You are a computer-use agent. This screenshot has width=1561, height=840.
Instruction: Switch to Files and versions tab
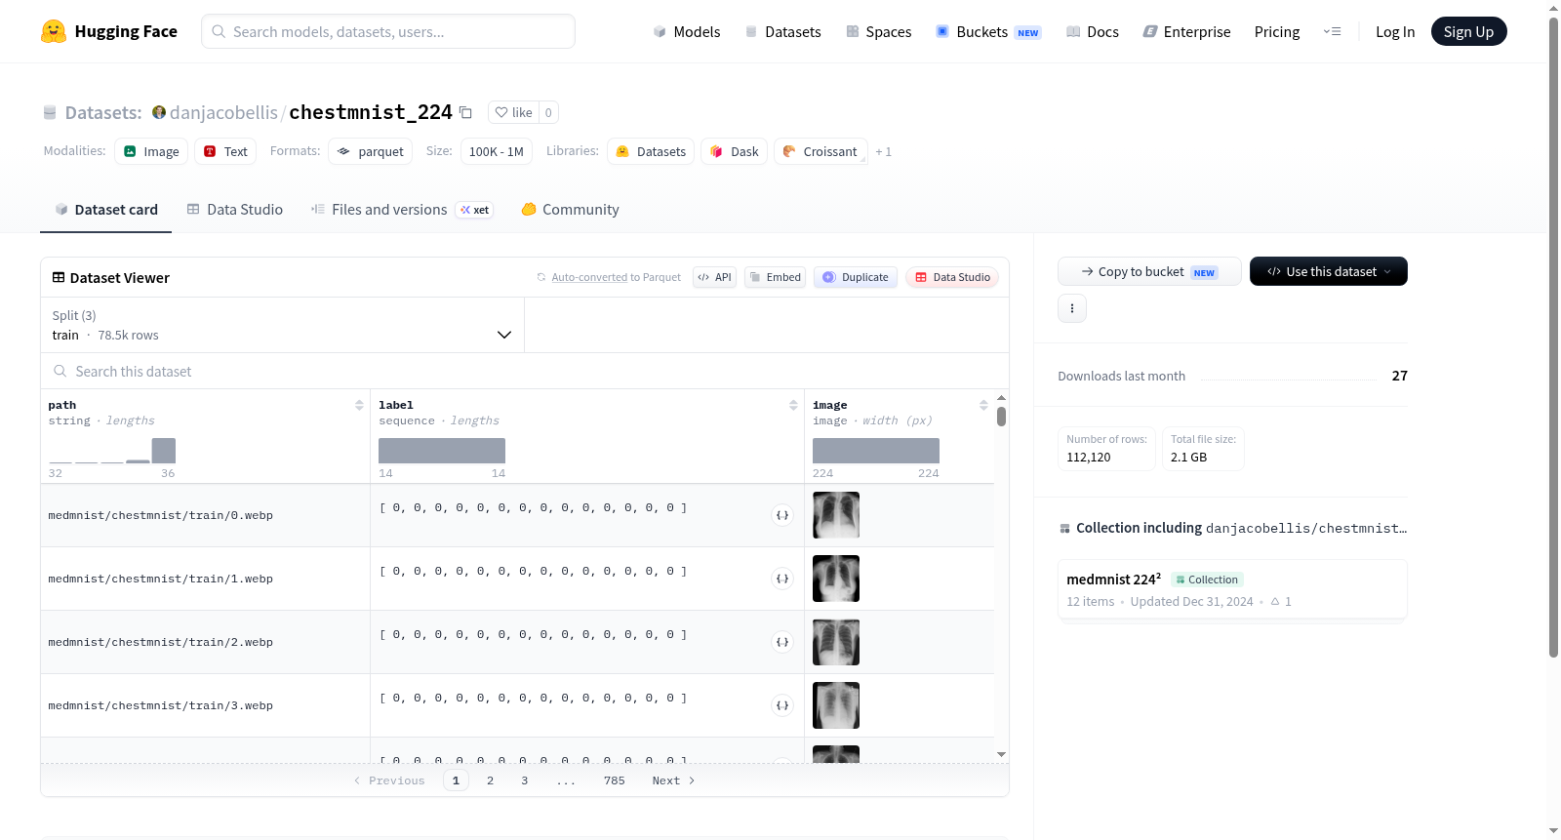click(402, 209)
